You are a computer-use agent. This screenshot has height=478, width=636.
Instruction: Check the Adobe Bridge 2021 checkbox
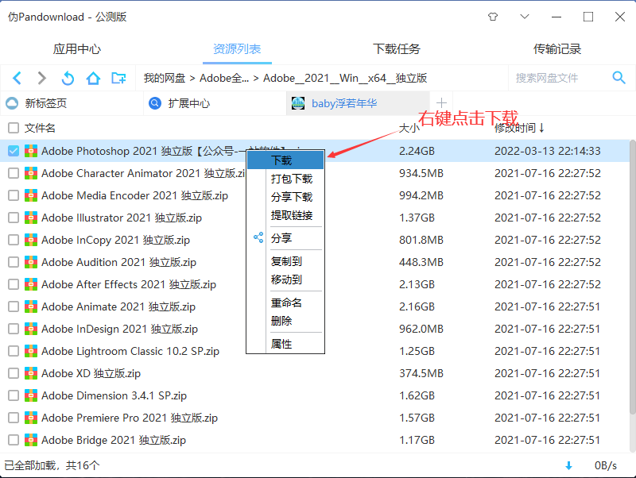tap(14, 440)
